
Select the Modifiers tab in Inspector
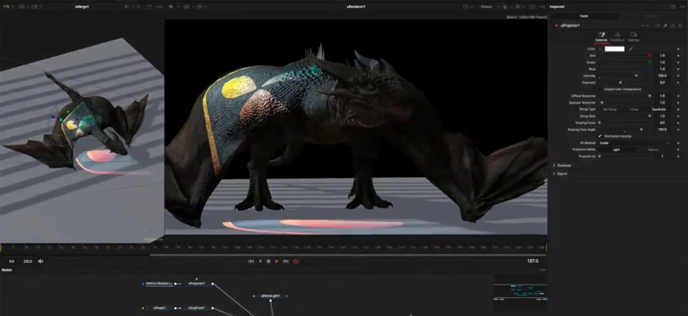[x=651, y=17]
